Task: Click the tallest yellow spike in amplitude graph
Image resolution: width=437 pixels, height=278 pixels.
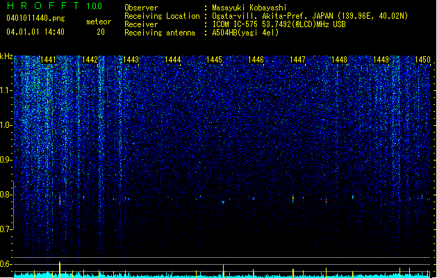Action: pos(59,270)
